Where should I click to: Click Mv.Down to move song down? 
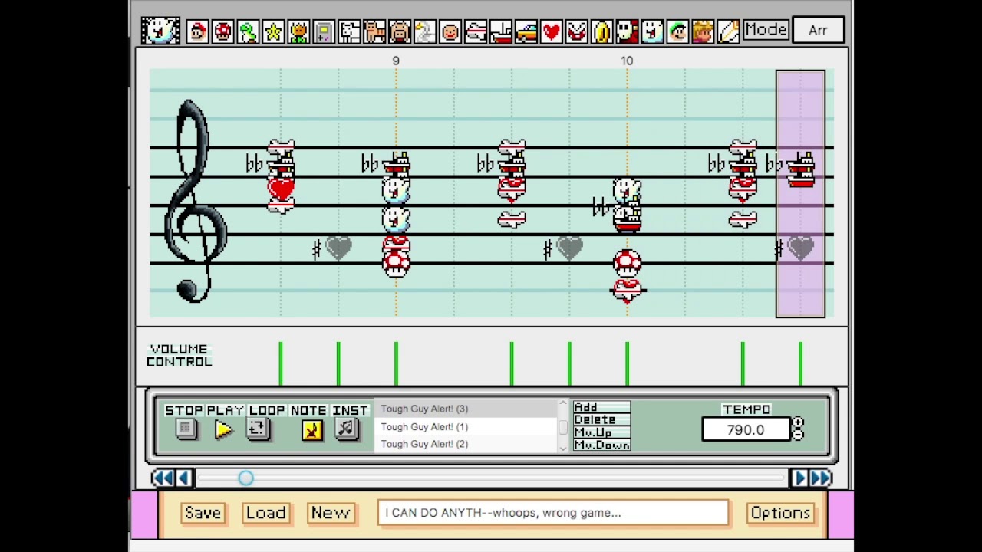601,445
